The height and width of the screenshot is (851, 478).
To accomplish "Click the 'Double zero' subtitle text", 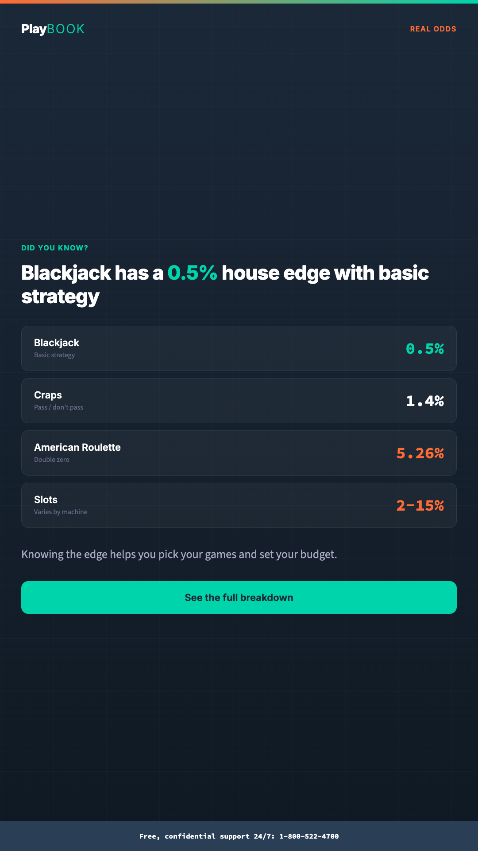I will pos(52,460).
